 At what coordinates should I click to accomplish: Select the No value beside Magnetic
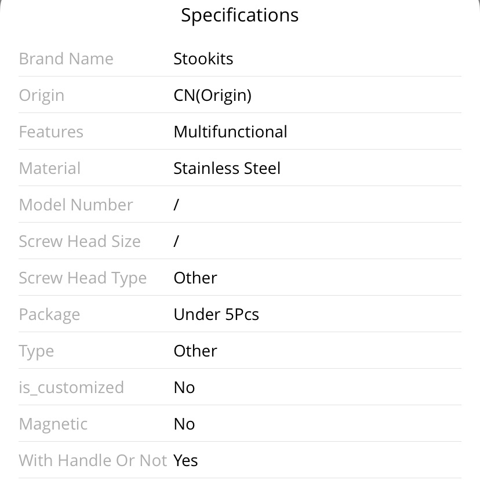pos(184,424)
